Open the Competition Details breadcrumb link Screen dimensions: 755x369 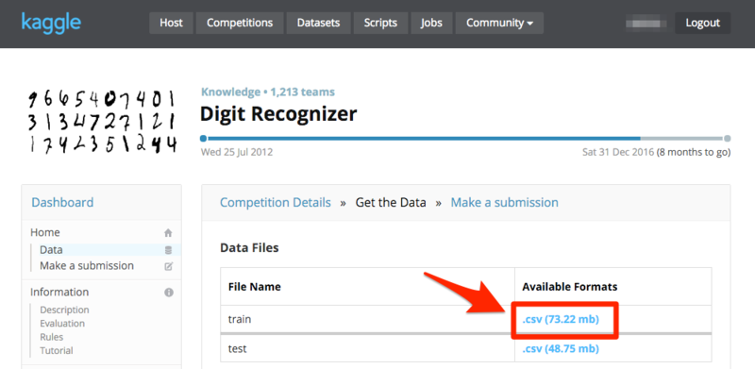coord(276,202)
